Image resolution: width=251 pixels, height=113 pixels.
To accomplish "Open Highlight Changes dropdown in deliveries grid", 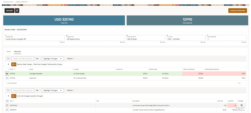I will pos(53,59).
